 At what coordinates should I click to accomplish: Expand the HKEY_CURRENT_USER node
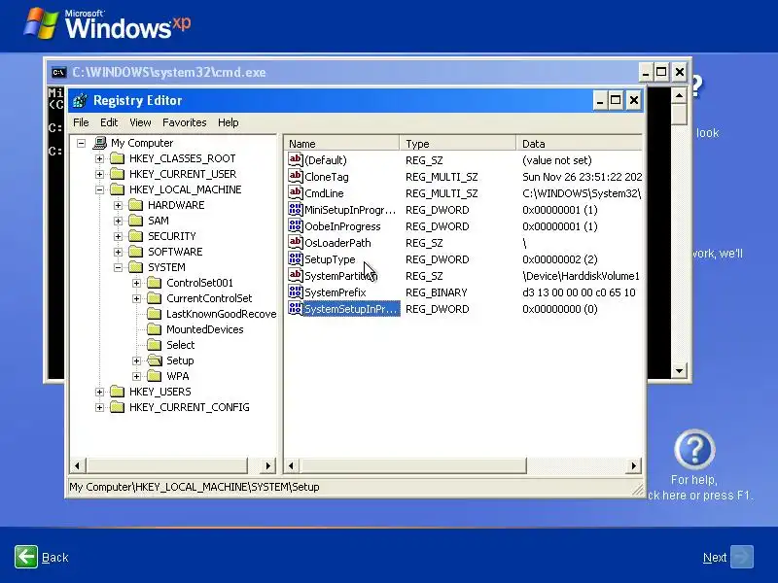pos(100,175)
